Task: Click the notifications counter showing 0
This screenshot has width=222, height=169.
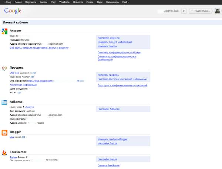Action: (184, 11)
